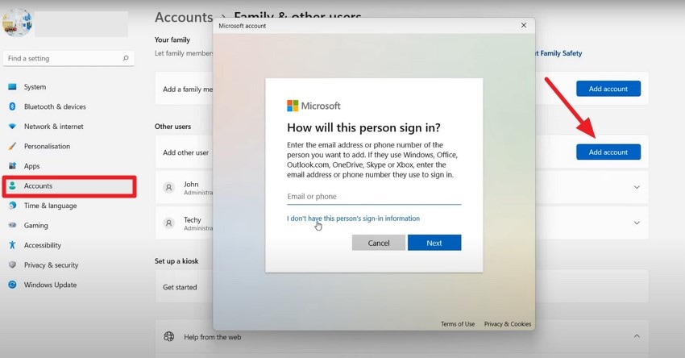Collapse the Help from the web section
This screenshot has height=358, width=685.
click(637, 336)
